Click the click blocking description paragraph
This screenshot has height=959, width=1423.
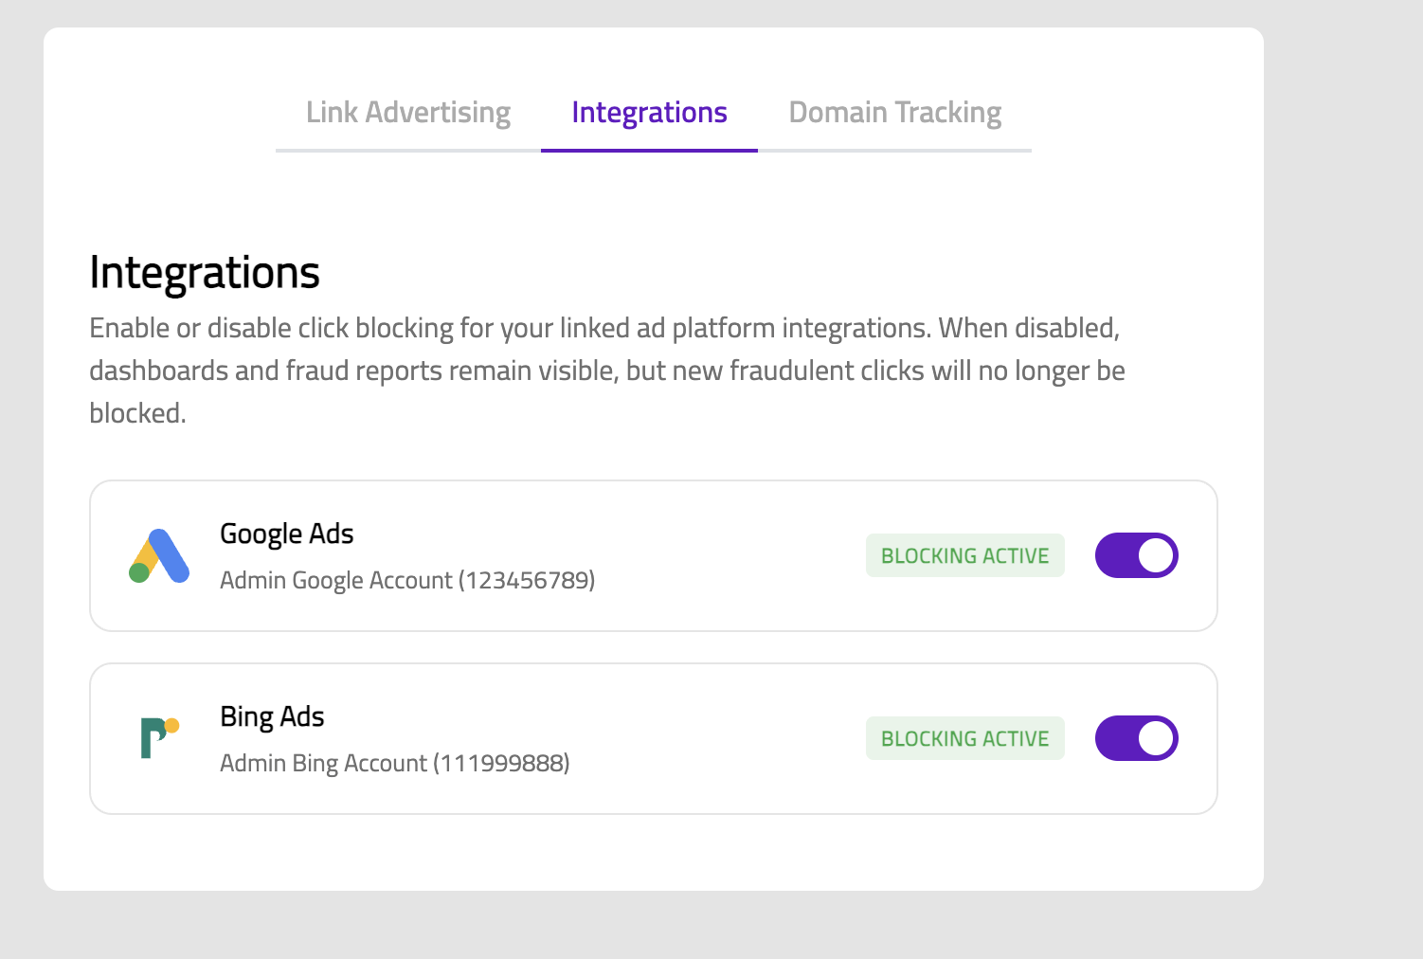[x=606, y=370]
